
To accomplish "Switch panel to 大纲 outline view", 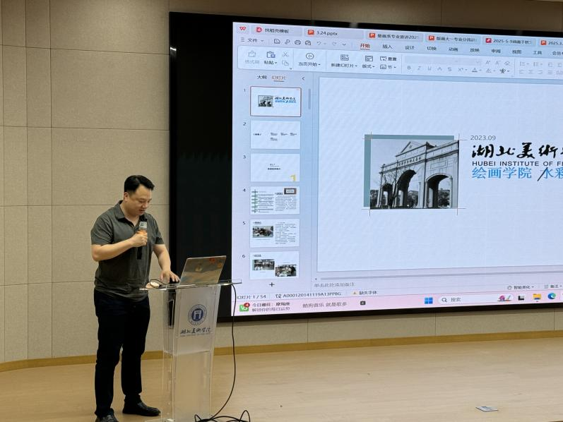I will [x=261, y=78].
